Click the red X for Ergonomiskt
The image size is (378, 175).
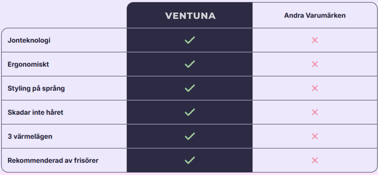point(315,64)
